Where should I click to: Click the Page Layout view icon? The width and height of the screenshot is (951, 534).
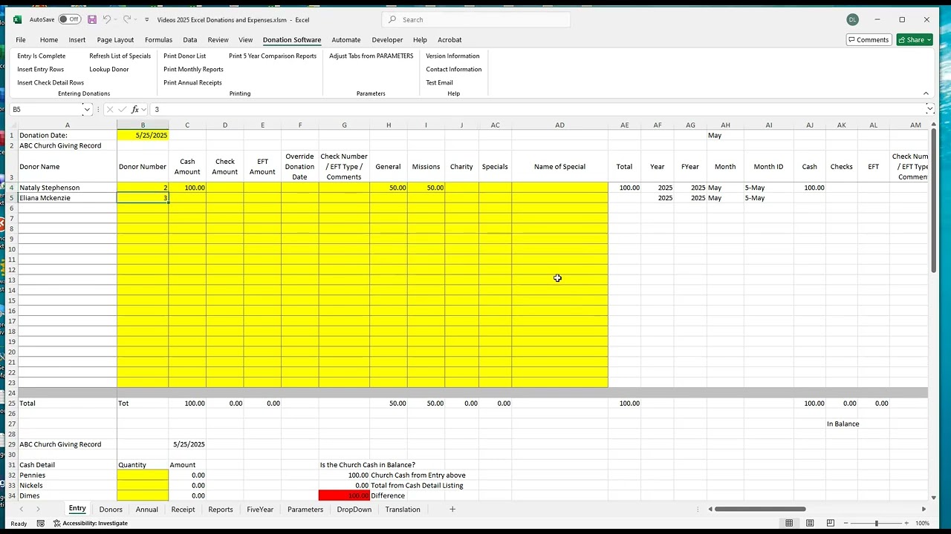[x=810, y=523]
